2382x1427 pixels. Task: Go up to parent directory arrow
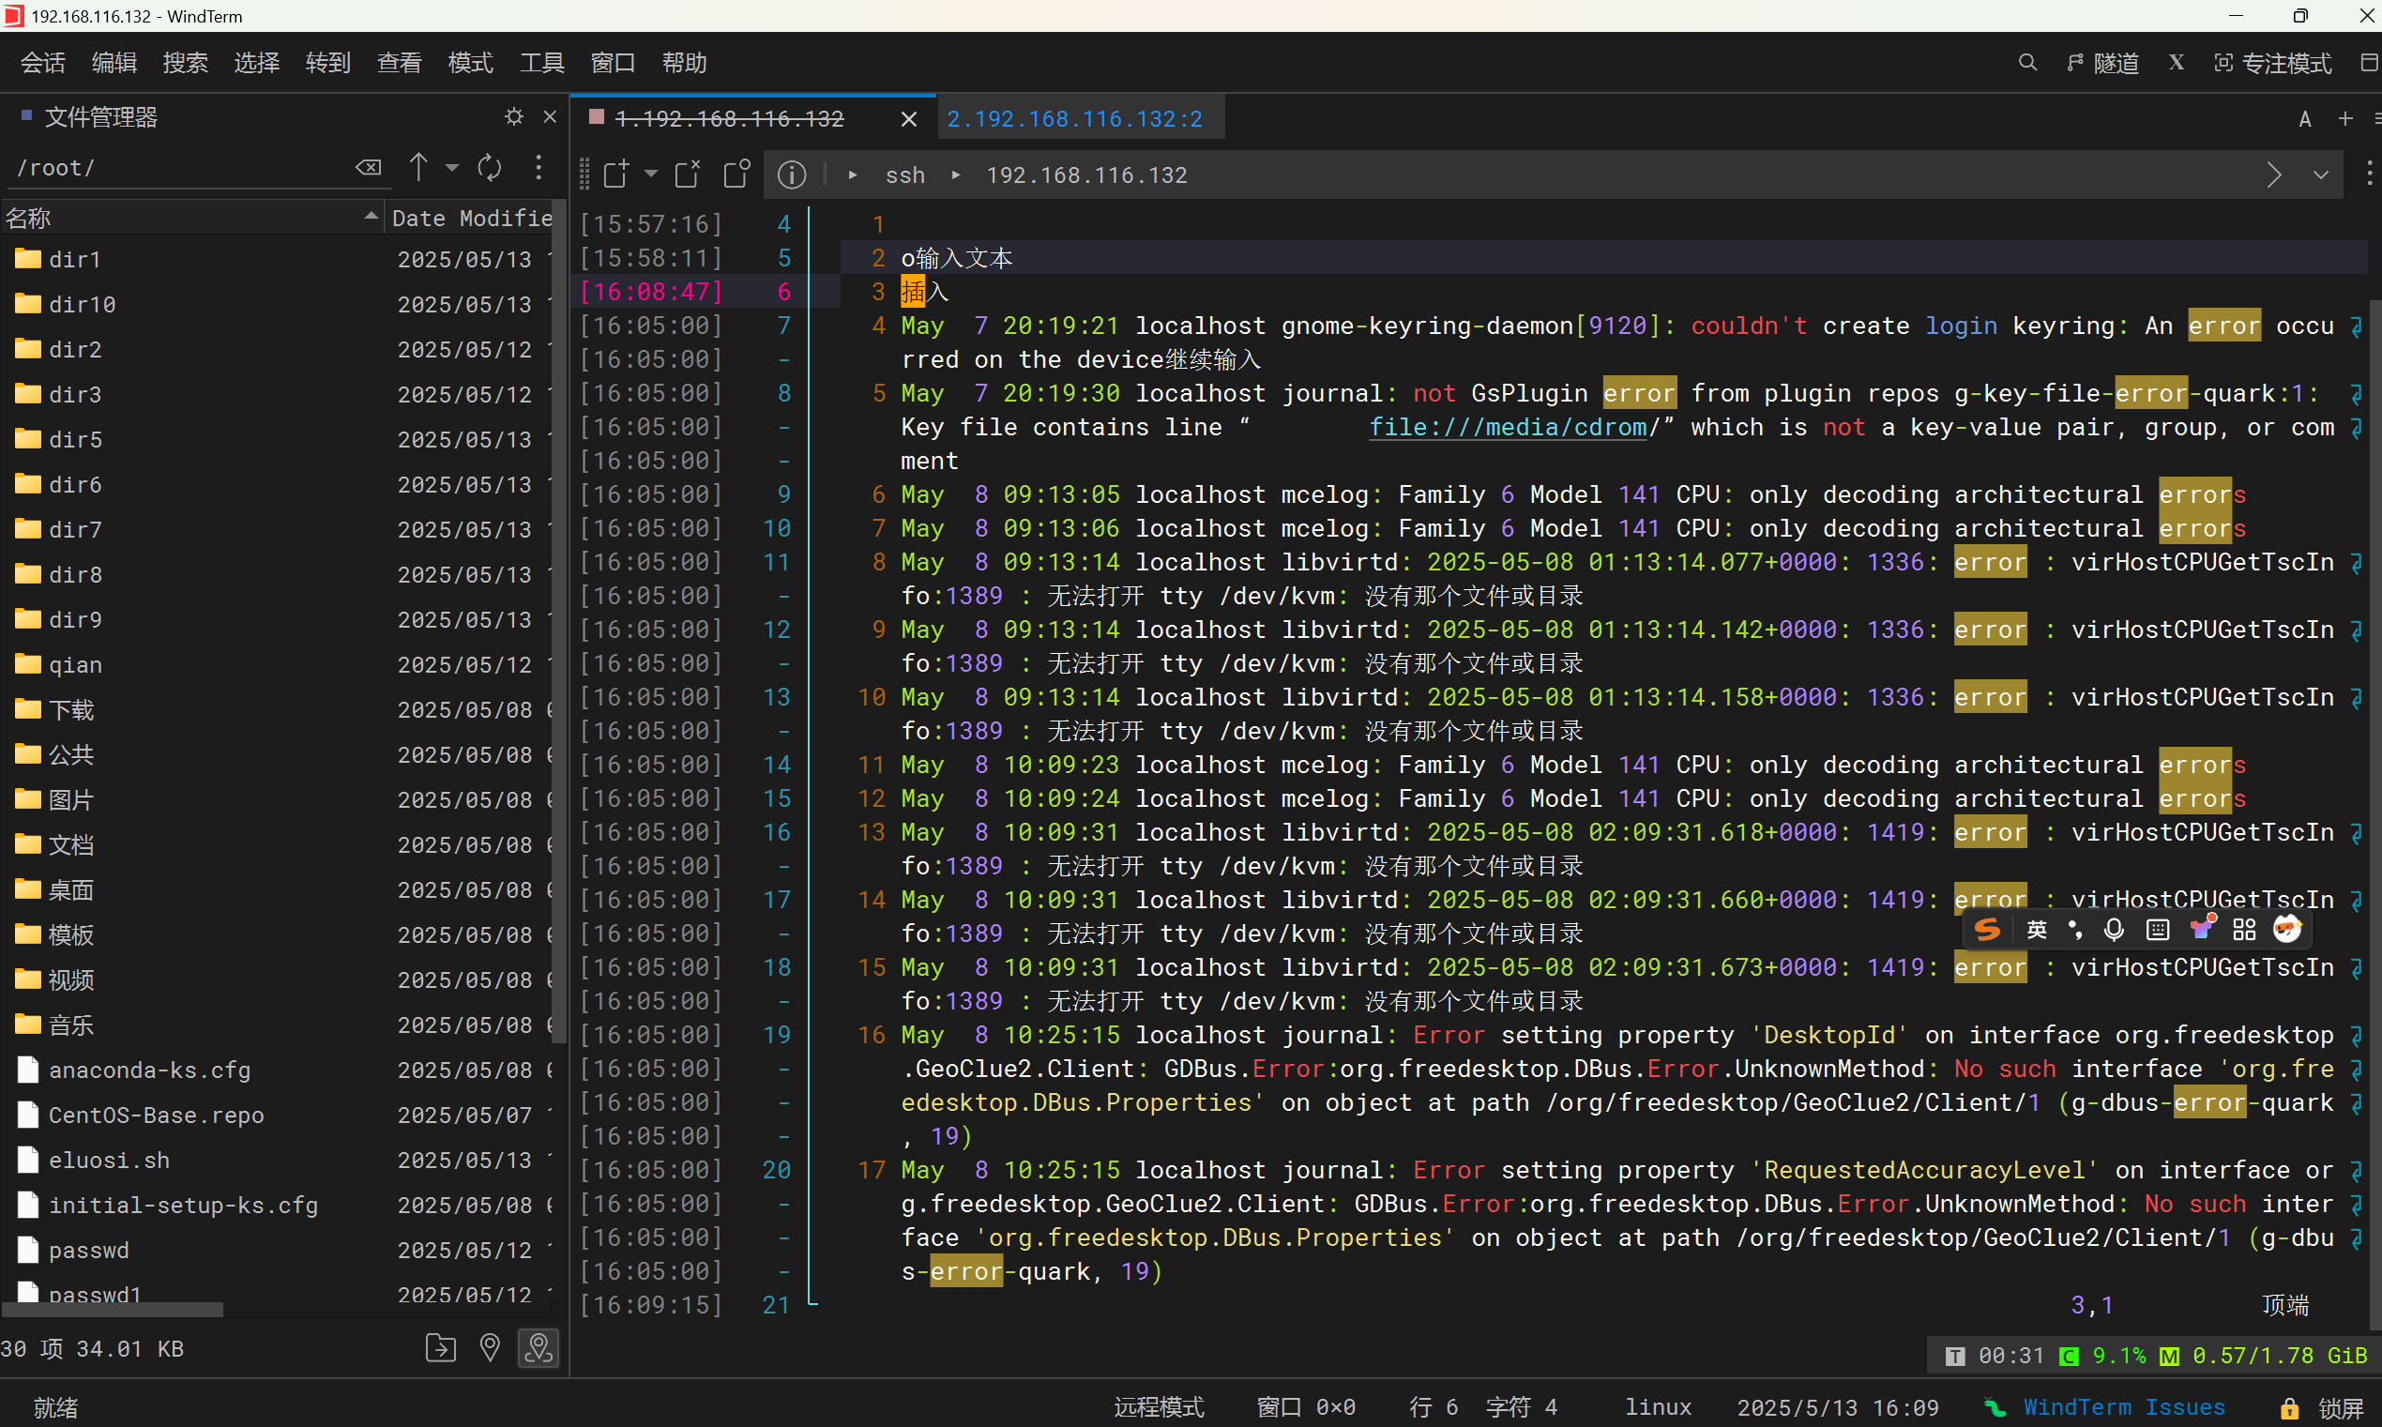[418, 167]
